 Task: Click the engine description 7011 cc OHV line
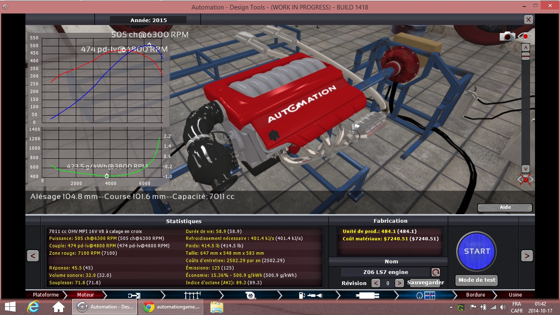95,231
